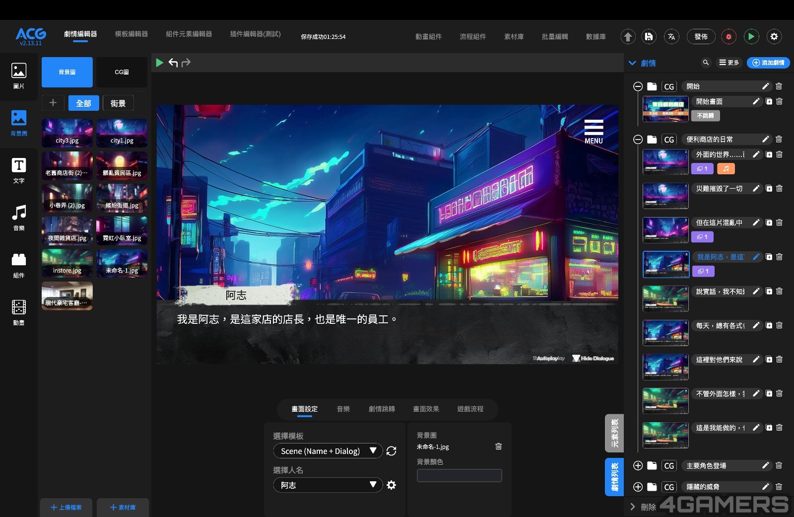Click the undo arrow above canvas
Viewport: 794px width, 517px height.
tap(173, 63)
